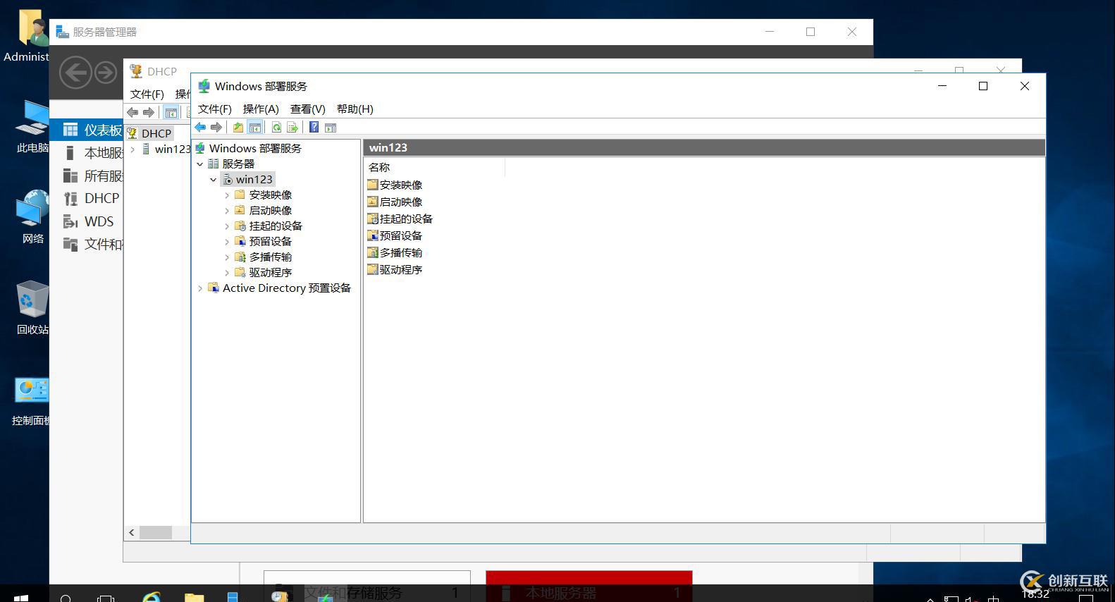The width and height of the screenshot is (1115, 602).
Task: Refresh the Windows 部署服务 view
Action: point(276,128)
